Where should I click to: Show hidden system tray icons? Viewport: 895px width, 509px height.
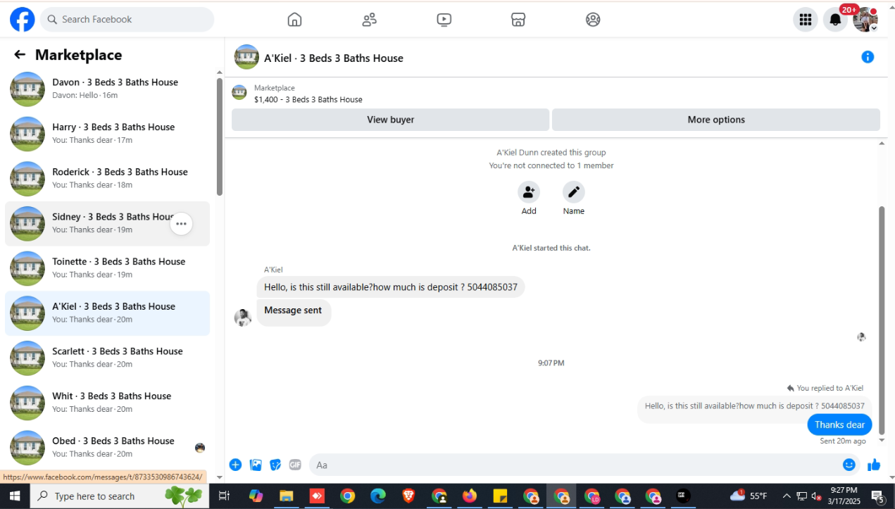tap(787, 496)
